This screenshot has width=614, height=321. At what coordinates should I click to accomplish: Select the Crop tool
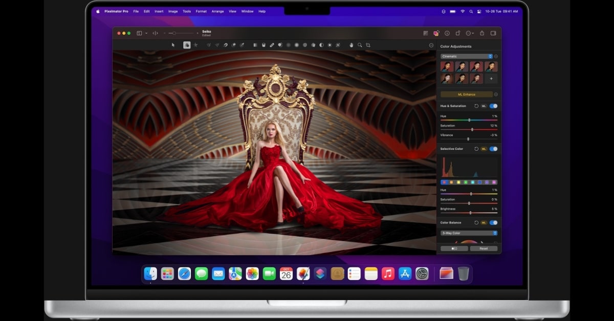pos(368,45)
